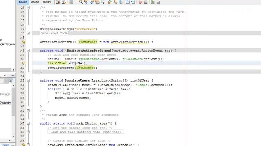Click Navigator vertical scrollbar thumb
Viewport: 261px width, 146px height.
[x=13, y=102]
